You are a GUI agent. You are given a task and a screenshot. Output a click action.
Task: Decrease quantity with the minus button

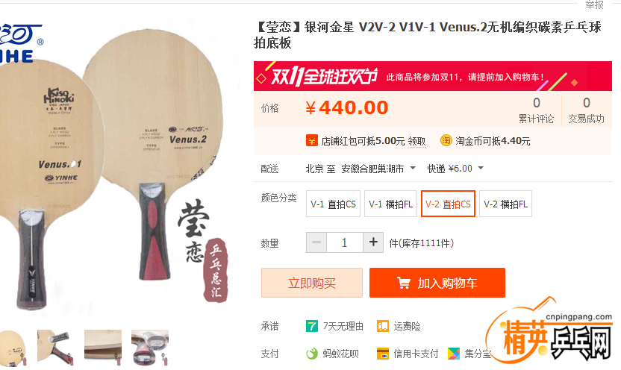coord(316,242)
